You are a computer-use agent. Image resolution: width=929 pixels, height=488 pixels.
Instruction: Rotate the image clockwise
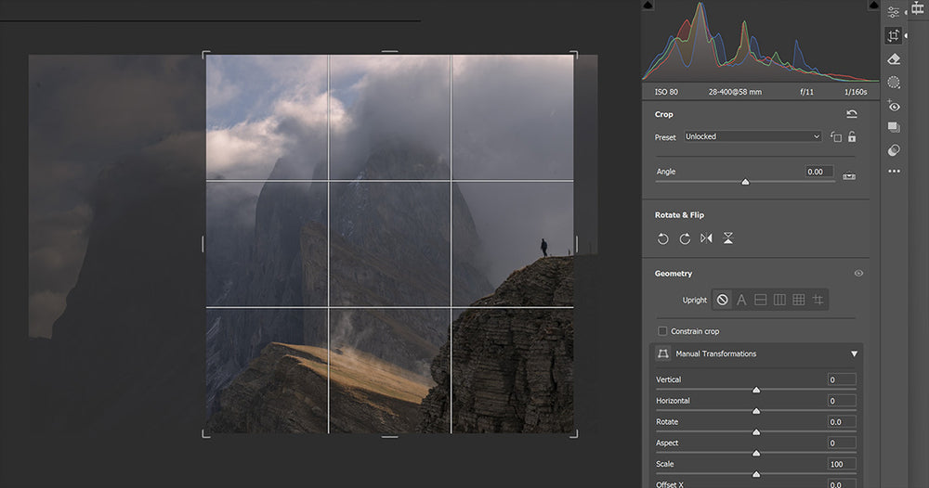click(685, 238)
